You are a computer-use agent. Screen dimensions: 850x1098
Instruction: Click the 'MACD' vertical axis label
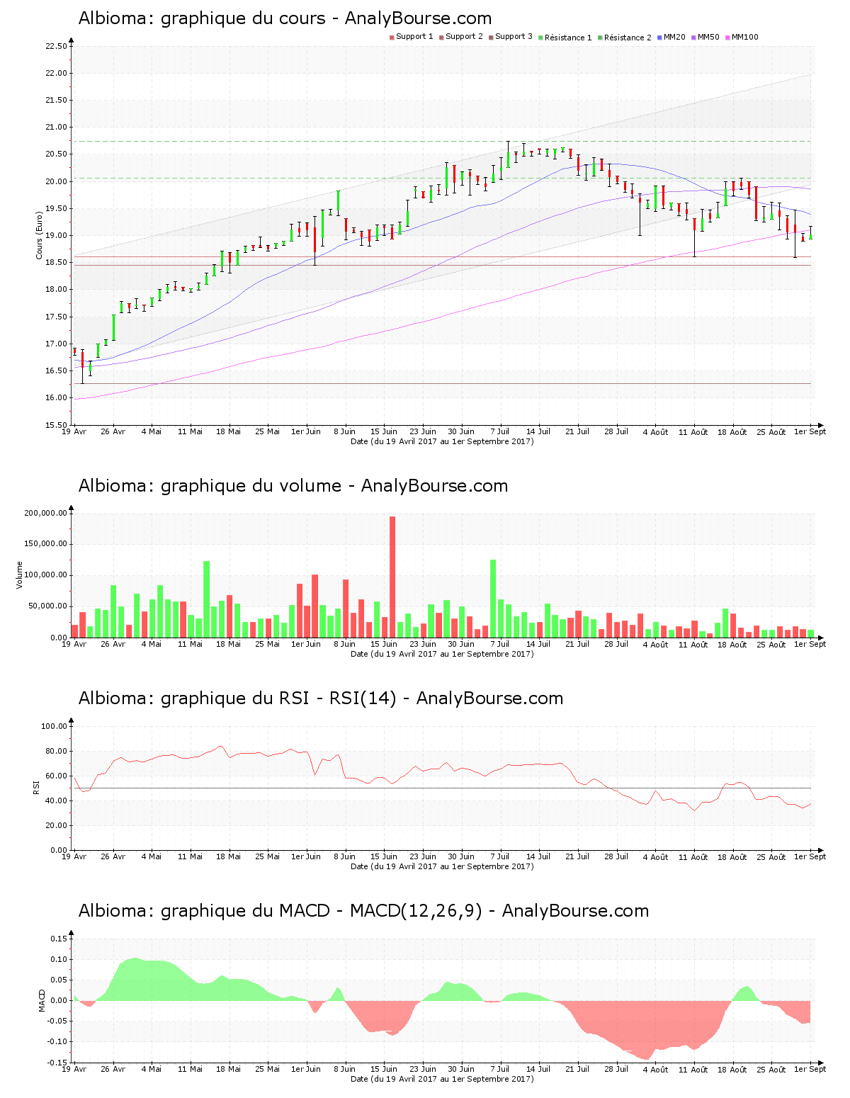click(x=42, y=1000)
